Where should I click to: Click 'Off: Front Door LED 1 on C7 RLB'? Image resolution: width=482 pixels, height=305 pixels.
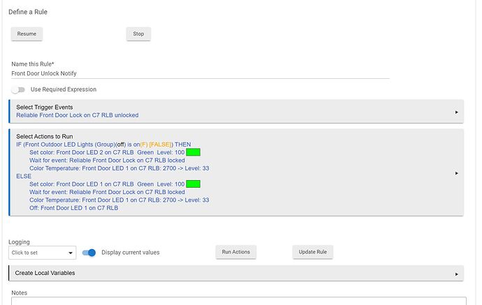tap(74, 208)
